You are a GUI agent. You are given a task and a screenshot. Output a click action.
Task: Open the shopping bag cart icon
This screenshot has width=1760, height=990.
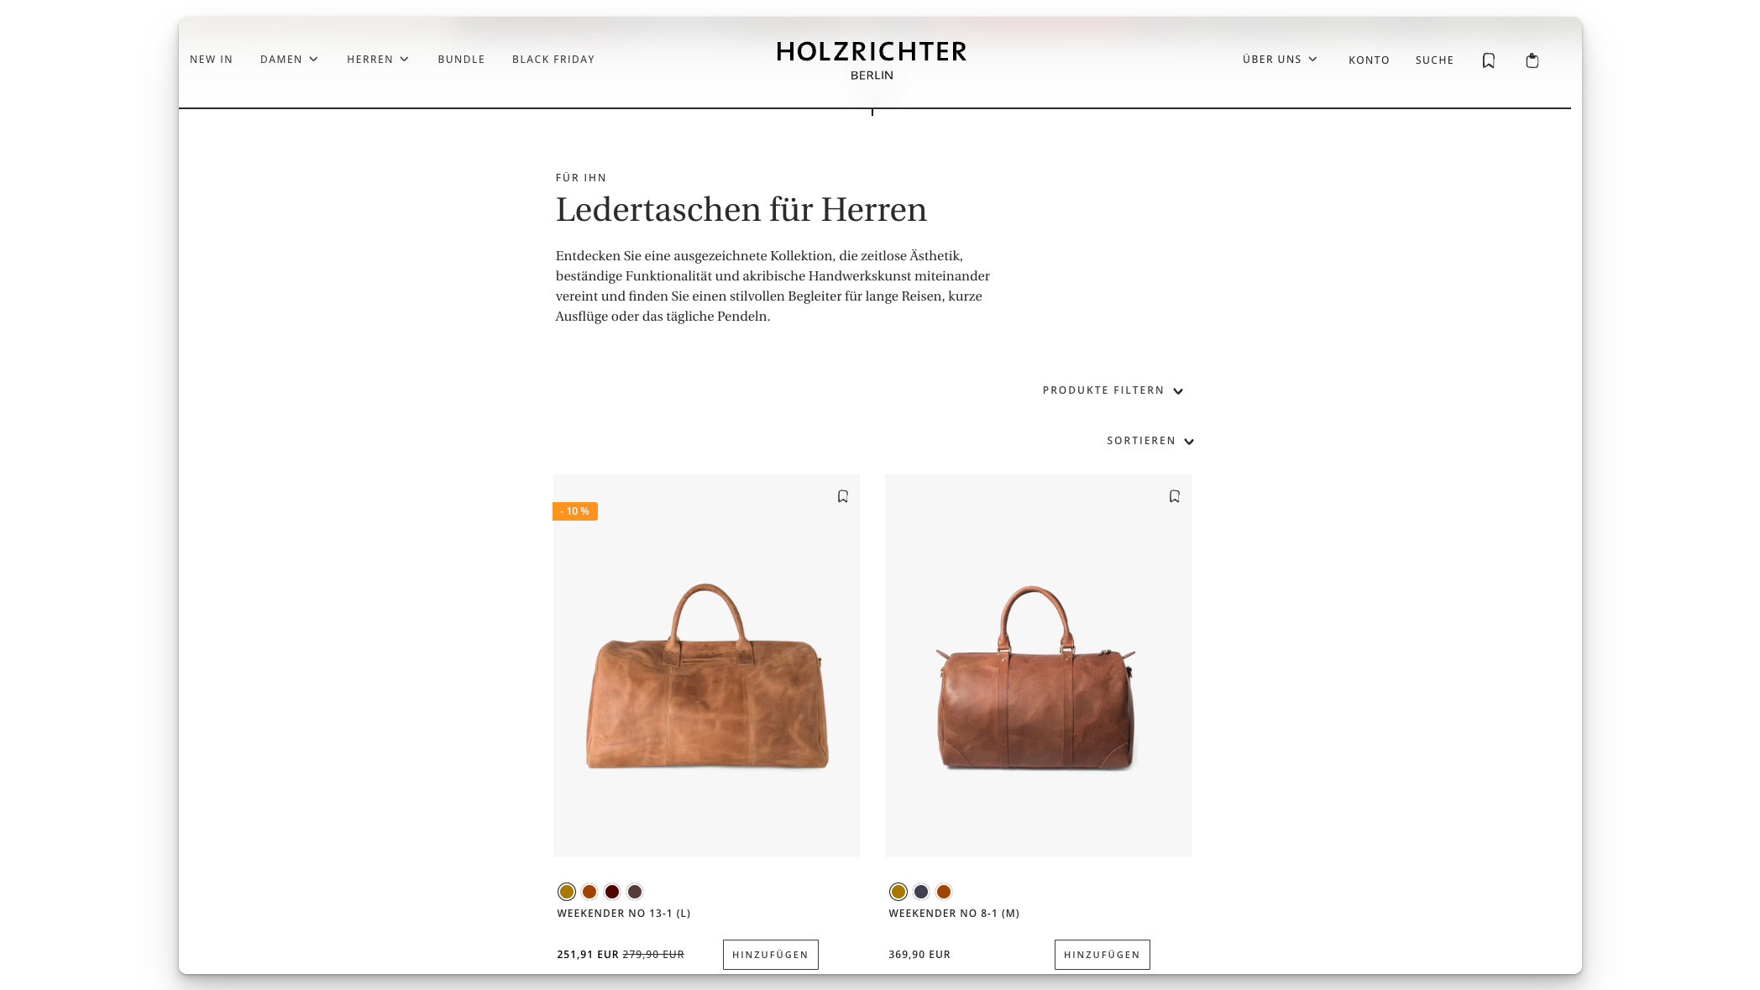click(x=1532, y=60)
